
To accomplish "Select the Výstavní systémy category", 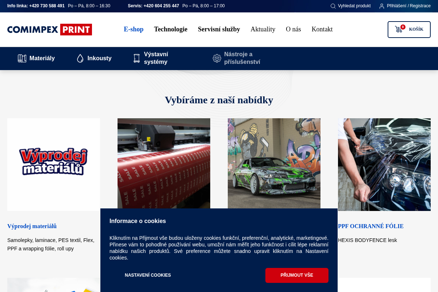I will [x=157, y=58].
